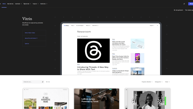Click the Meta logo in preview

pos(66,25)
